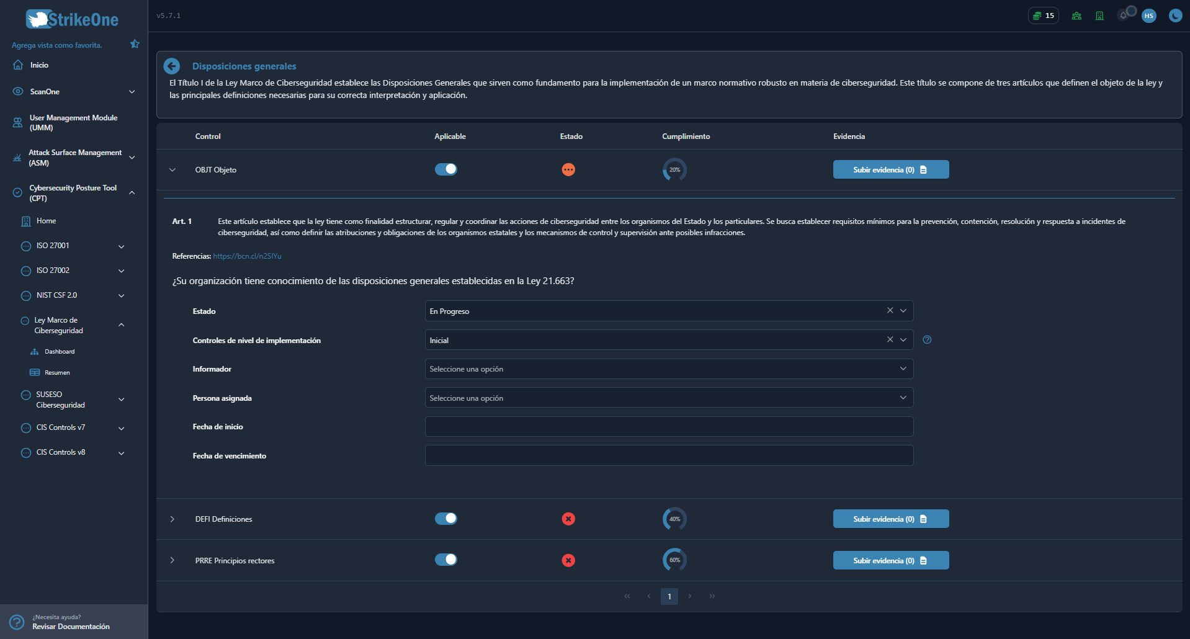Clear the Inicial implementation level selection
The width and height of the screenshot is (1190, 639).
[890, 339]
